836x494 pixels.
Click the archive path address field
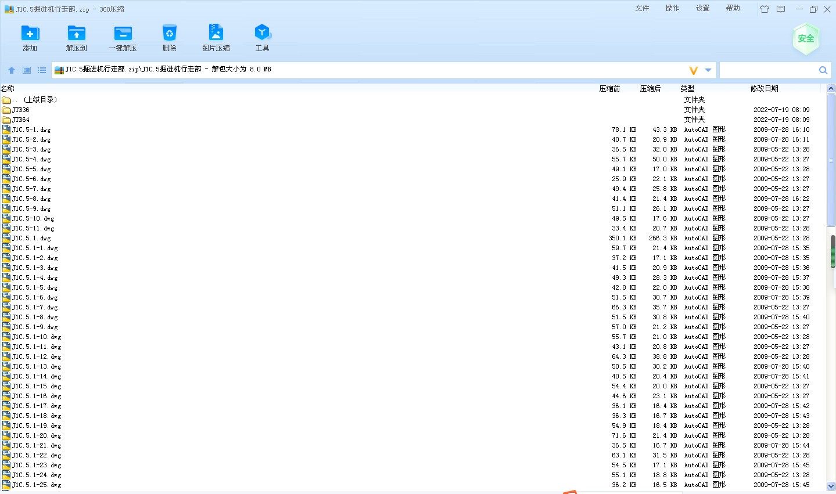coord(372,70)
